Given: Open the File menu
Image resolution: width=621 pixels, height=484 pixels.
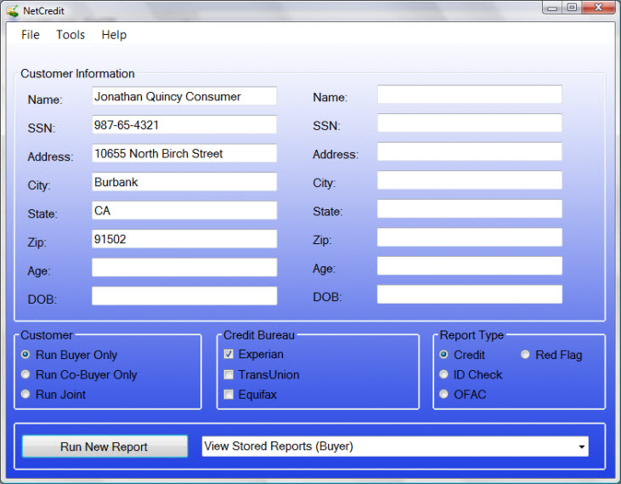Looking at the screenshot, I should [x=31, y=35].
